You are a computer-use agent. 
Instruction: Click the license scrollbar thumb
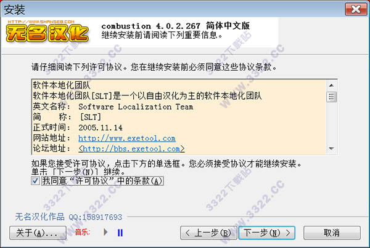point(332,97)
